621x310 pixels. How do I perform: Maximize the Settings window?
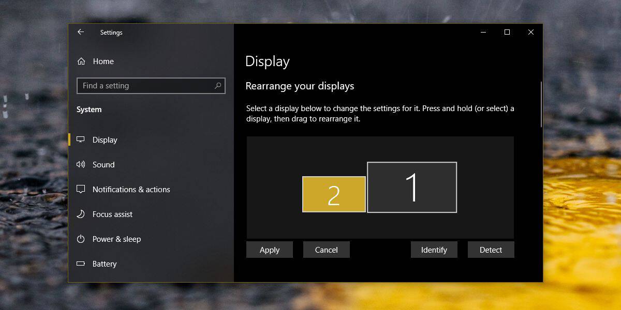pyautogui.click(x=507, y=32)
